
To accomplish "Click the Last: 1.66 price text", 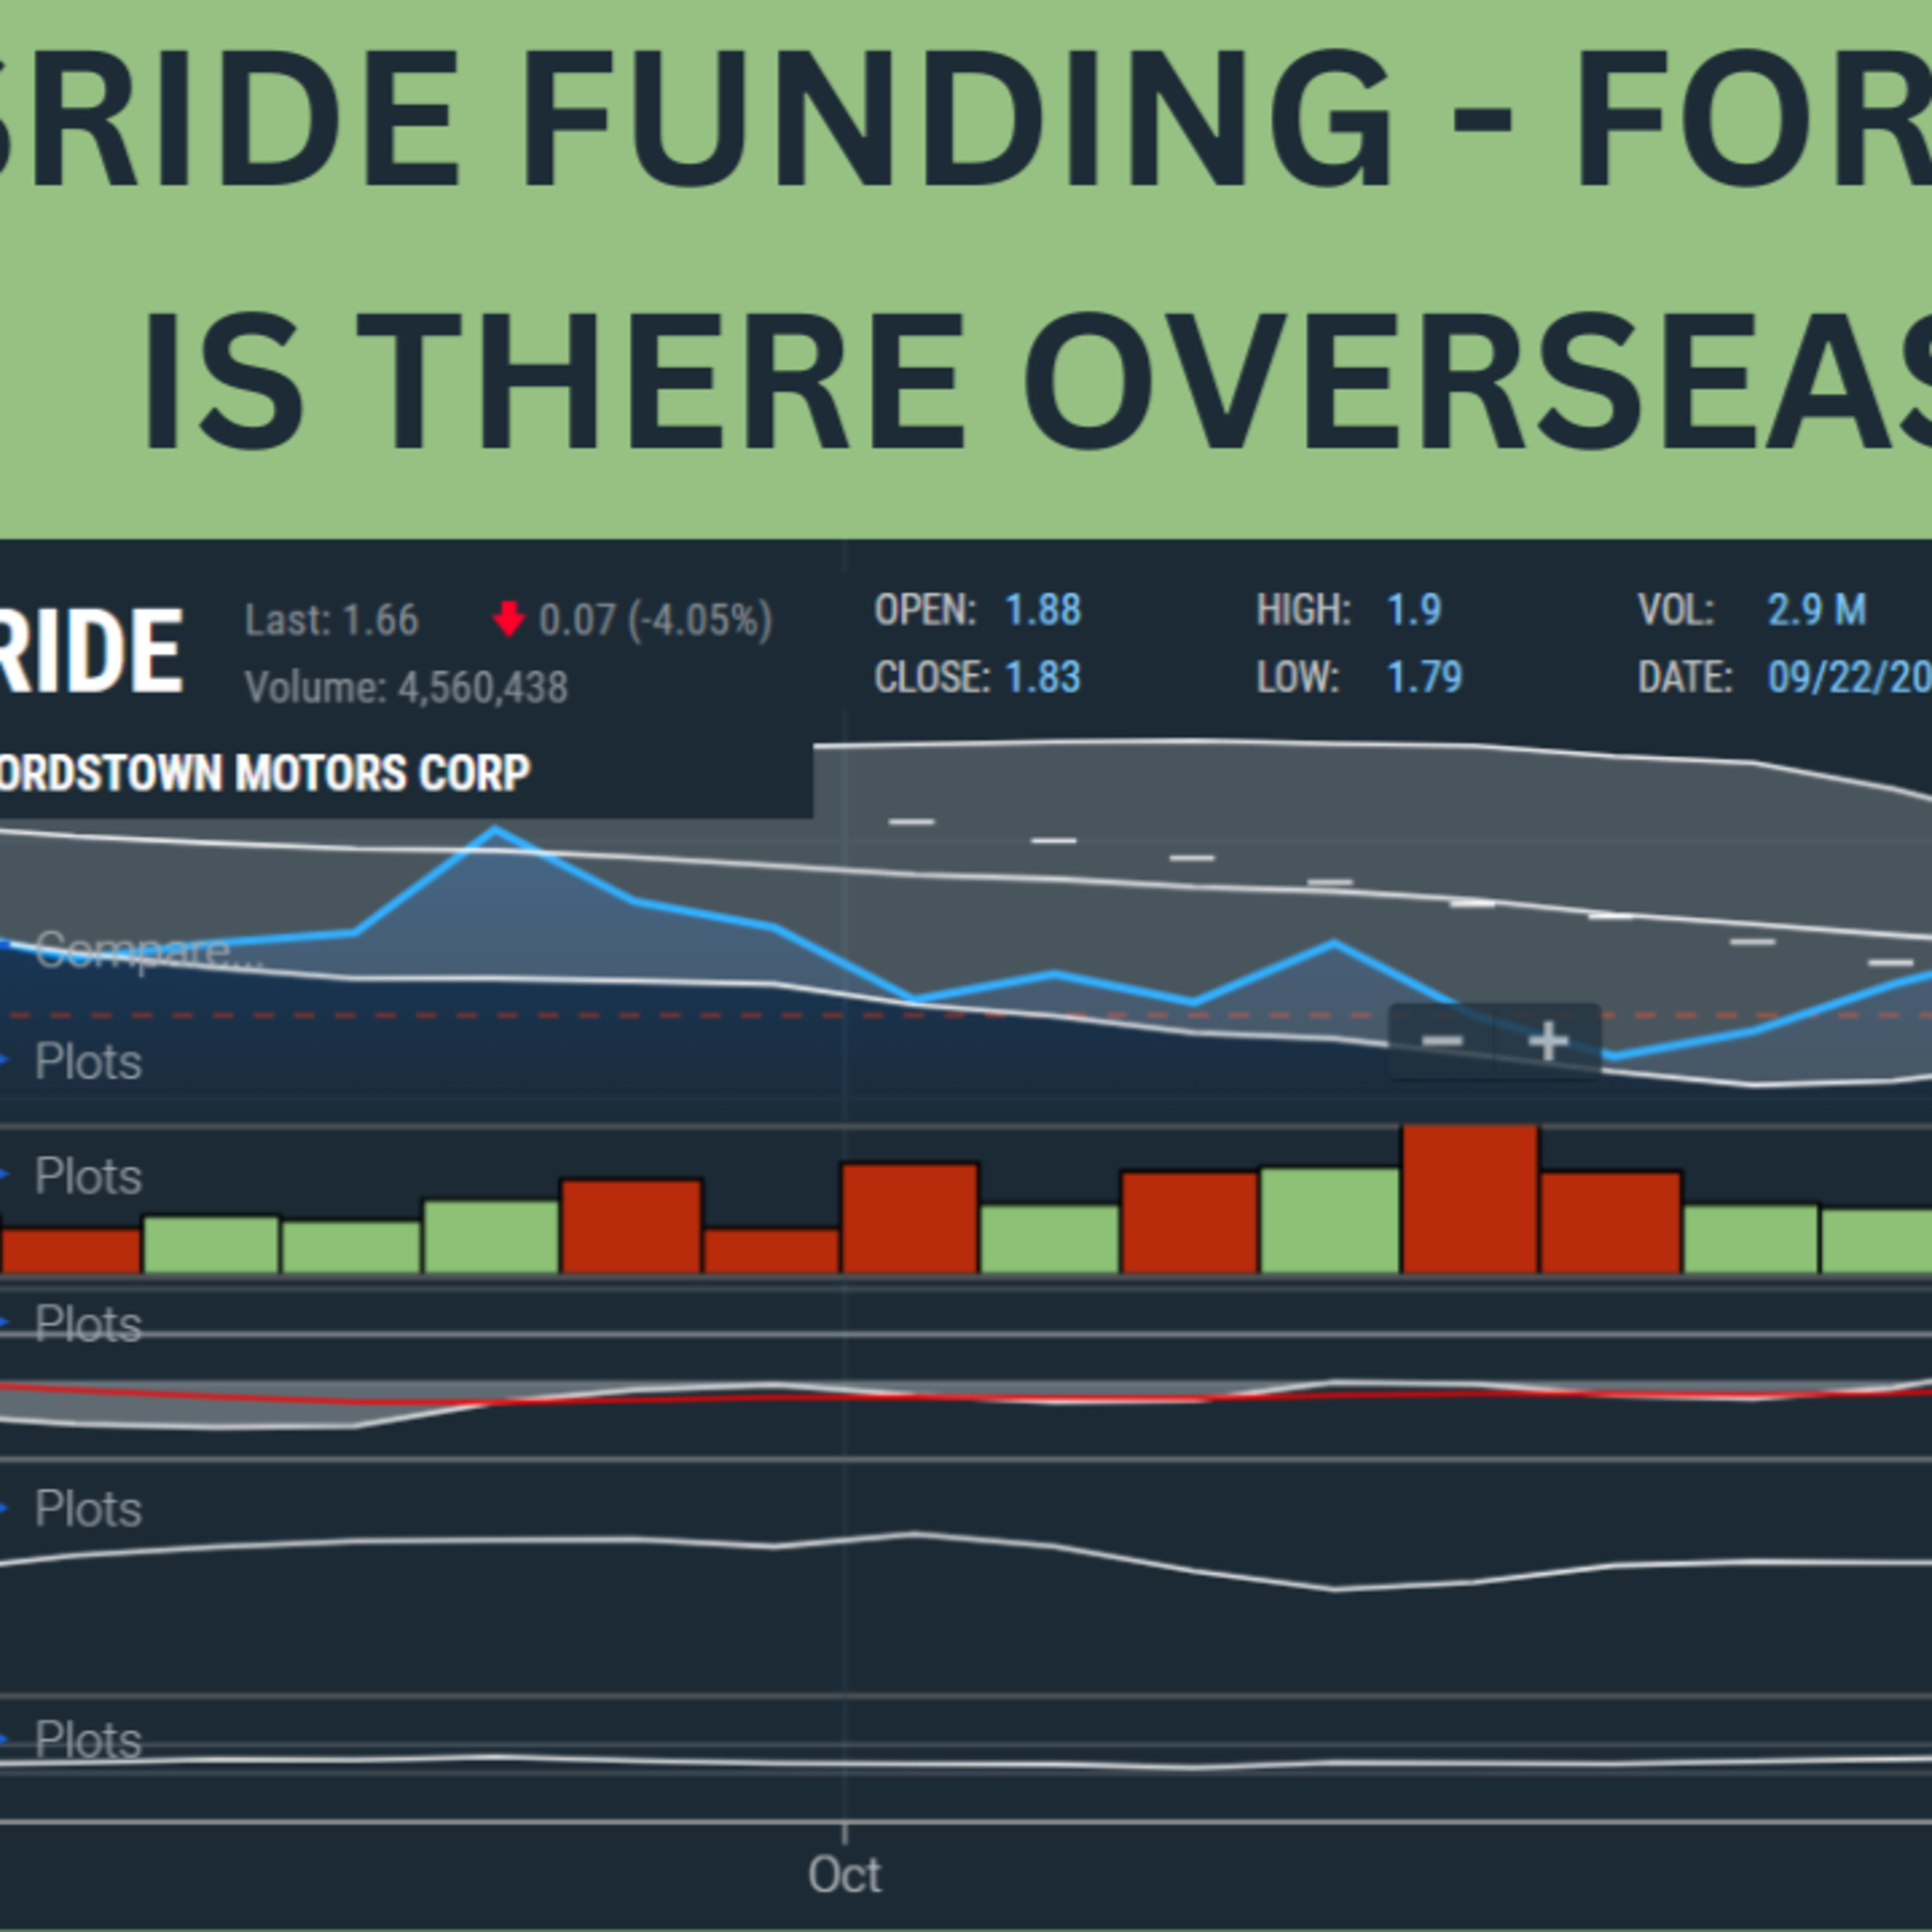I will click(332, 620).
